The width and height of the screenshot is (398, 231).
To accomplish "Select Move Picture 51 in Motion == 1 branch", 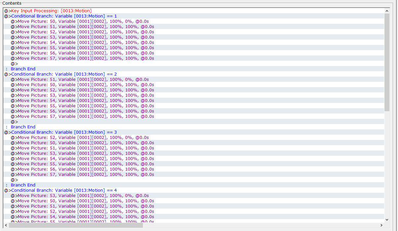I will point(194,27).
